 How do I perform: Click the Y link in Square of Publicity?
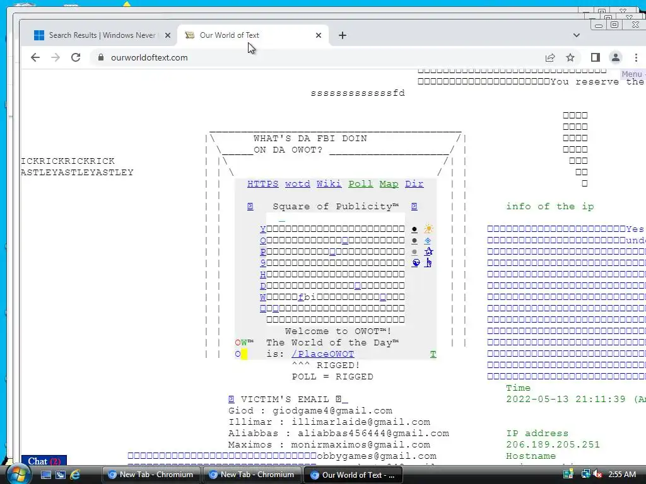click(x=263, y=229)
